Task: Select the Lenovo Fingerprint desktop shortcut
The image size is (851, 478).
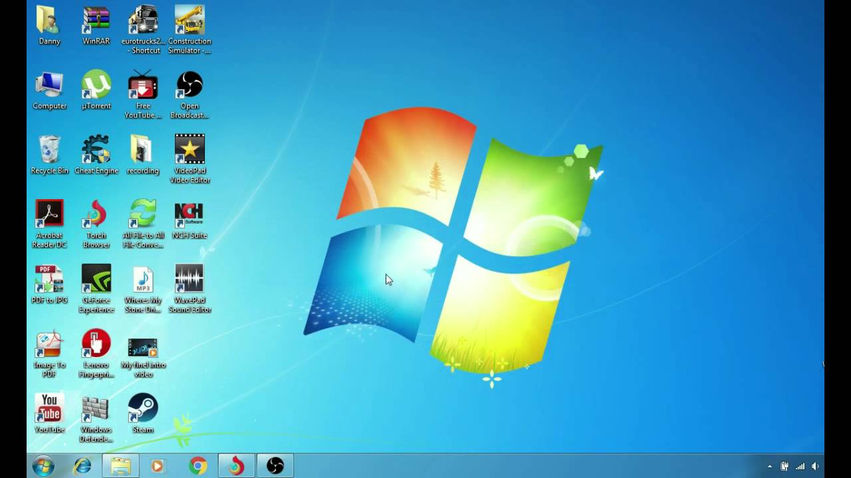Action: click(x=96, y=354)
